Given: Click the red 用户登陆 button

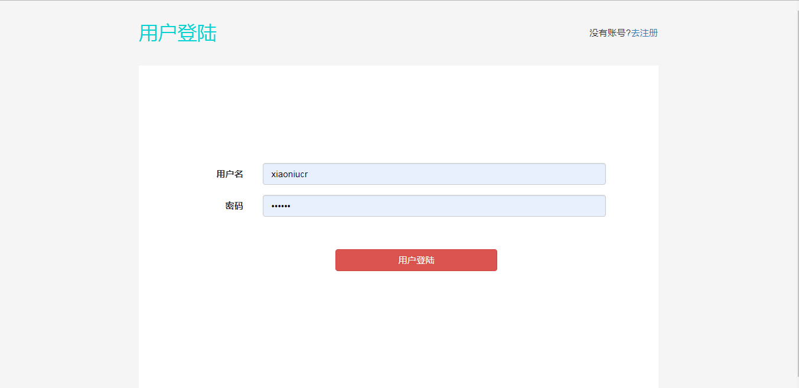Looking at the screenshot, I should click(x=416, y=260).
